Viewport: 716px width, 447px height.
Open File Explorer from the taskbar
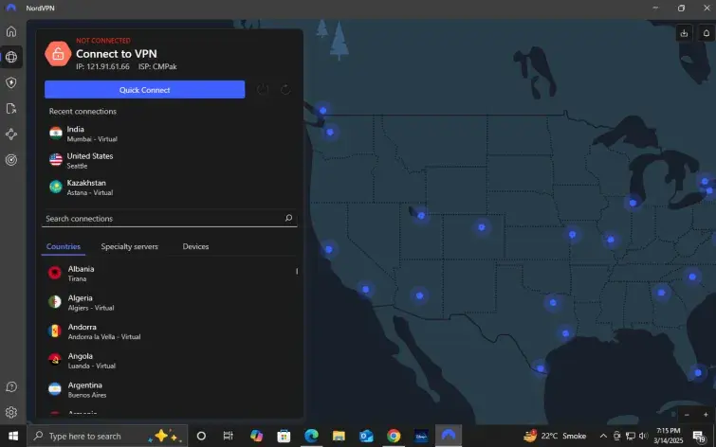coord(339,436)
